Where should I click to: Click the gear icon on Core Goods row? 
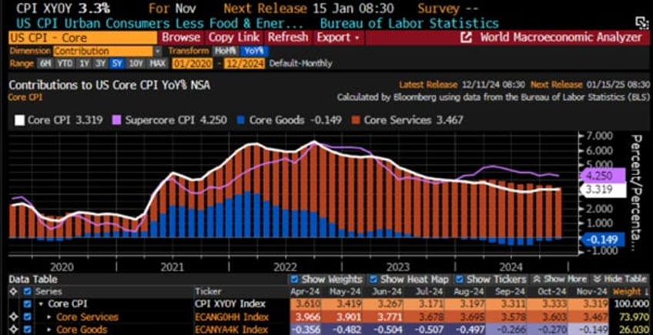[12, 330]
